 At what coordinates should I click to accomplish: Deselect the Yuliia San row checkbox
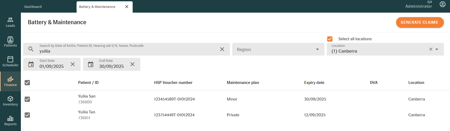(27, 99)
